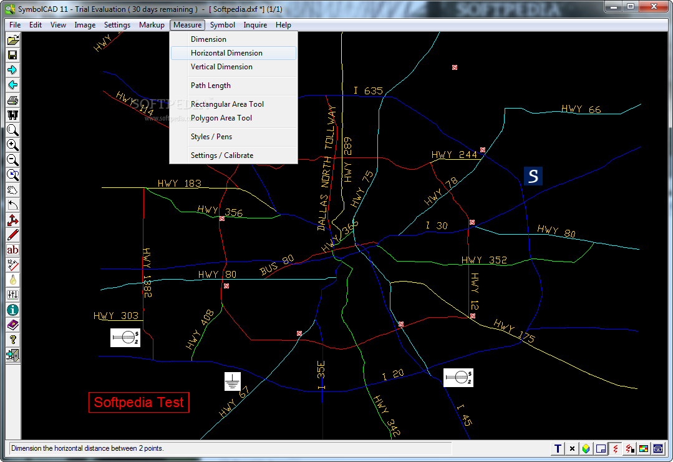Click the Exit door icon
The width and height of the screenshot is (673, 462).
pos(13,355)
